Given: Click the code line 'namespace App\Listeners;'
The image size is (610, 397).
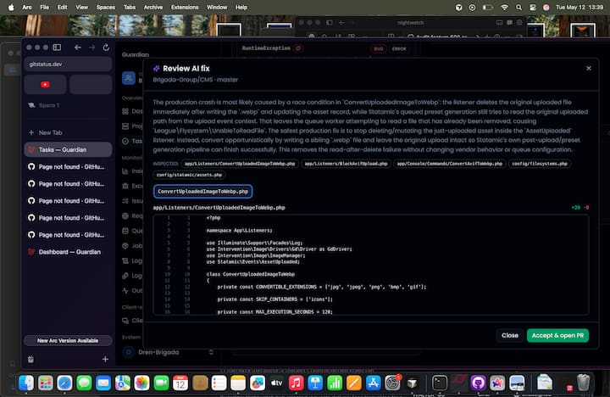Looking at the screenshot, I should pyautogui.click(x=240, y=231).
